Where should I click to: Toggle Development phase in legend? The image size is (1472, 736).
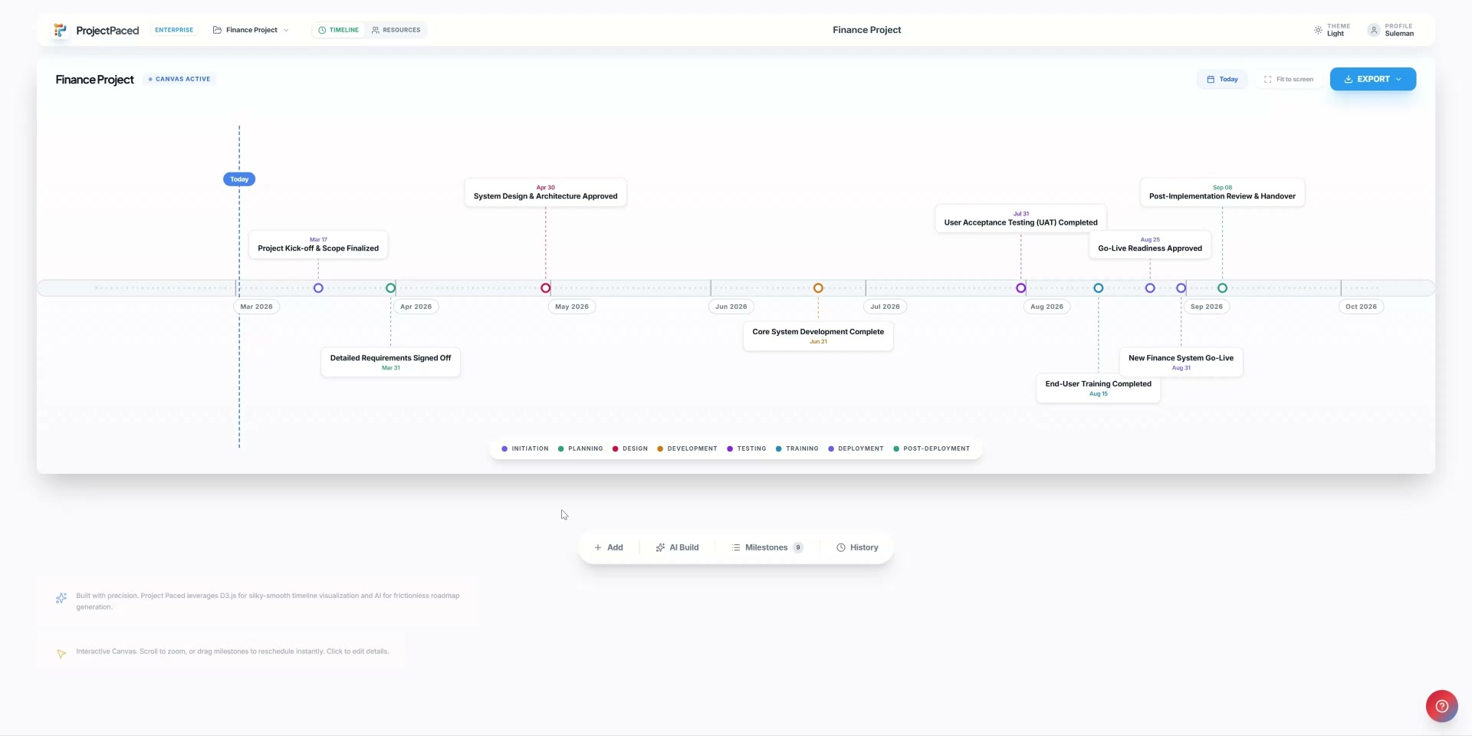687,449
